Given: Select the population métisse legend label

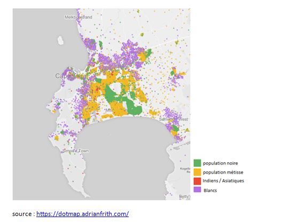Looking at the screenshot, I should 223,172.
